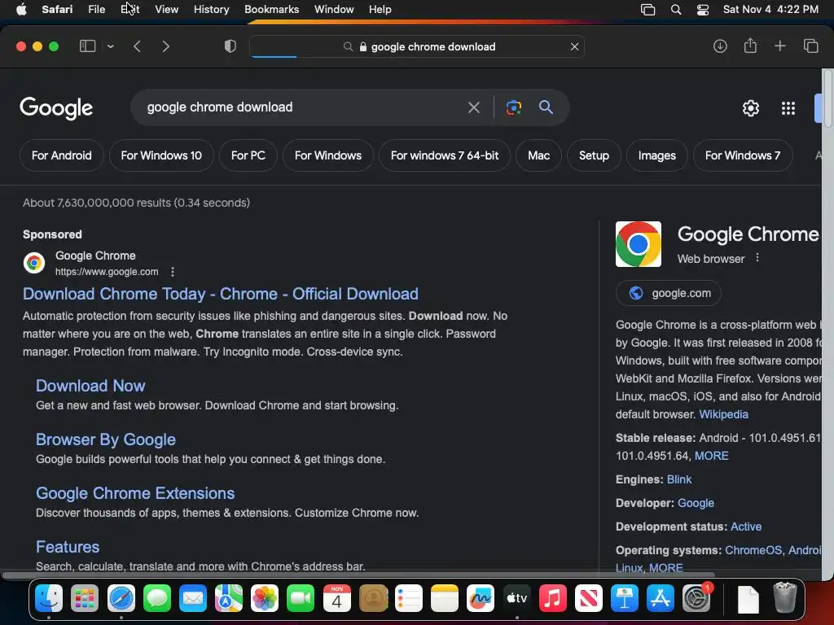This screenshot has width=834, height=625.
Task: Go to the Google logo homepage
Action: coord(56,108)
